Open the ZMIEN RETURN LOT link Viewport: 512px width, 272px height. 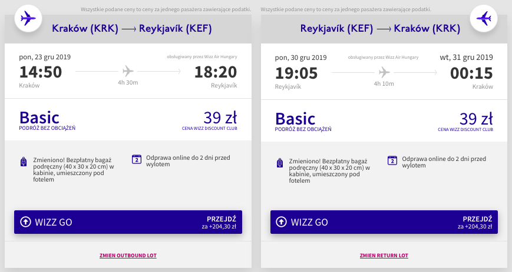coord(384,256)
